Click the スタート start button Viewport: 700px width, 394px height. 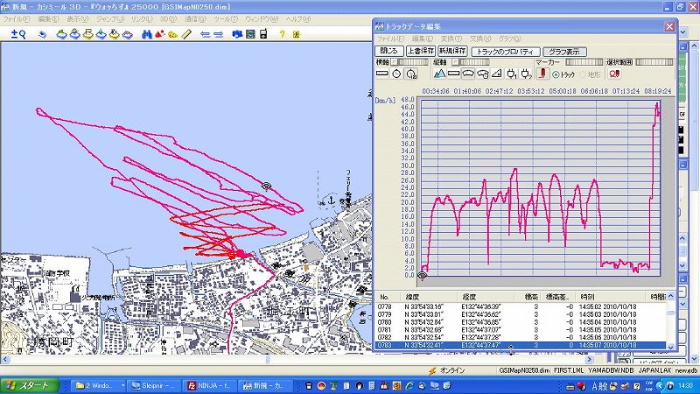click(x=30, y=385)
